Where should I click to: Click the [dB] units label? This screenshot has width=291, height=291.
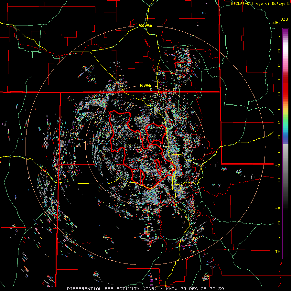pos(276,22)
